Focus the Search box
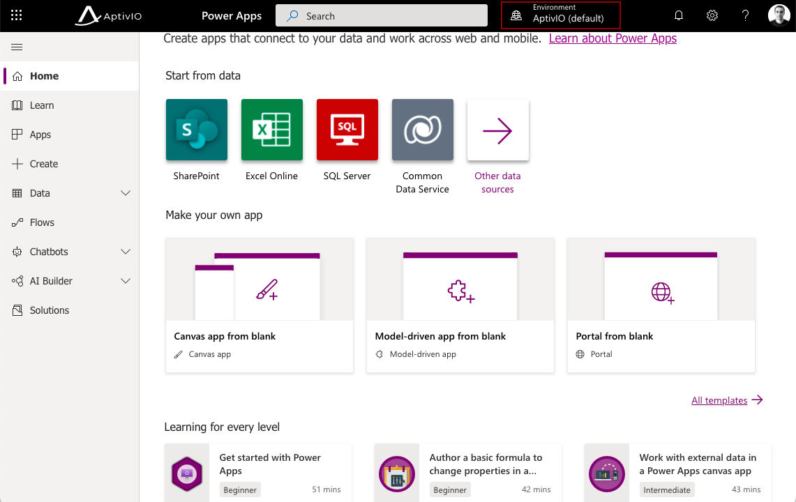The height and width of the screenshot is (502, 796). (x=381, y=16)
